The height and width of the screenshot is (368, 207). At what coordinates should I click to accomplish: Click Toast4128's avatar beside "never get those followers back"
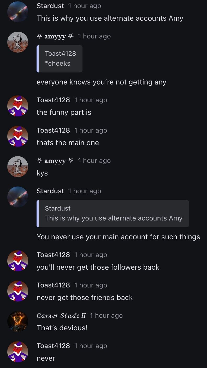tap(18, 261)
